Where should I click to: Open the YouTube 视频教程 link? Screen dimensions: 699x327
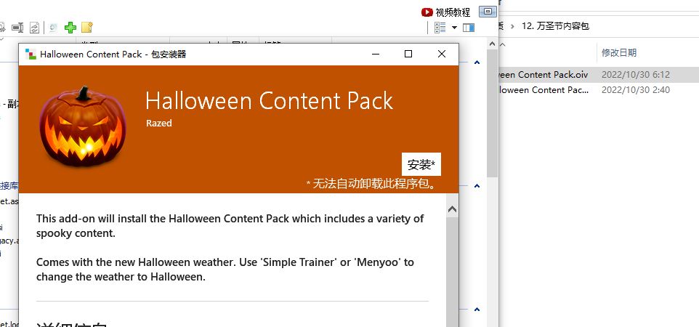pyautogui.click(x=445, y=12)
